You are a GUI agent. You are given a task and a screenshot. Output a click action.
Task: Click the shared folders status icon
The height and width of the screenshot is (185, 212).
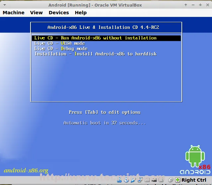click(x=147, y=180)
